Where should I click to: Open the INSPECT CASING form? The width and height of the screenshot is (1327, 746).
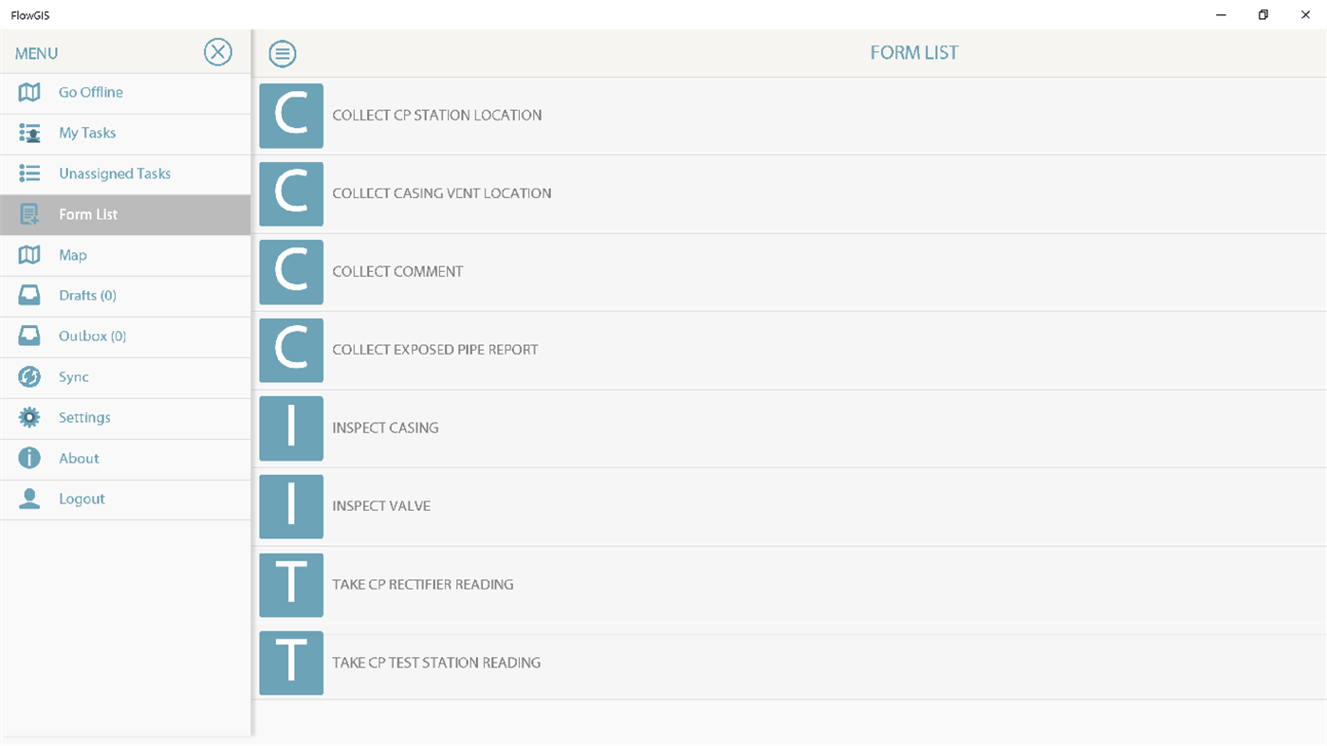791,428
